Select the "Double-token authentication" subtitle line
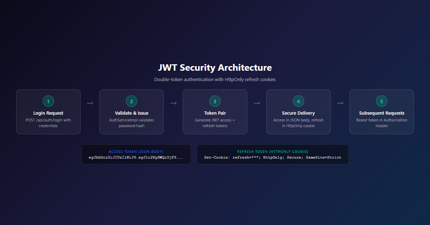The height and width of the screenshot is (225, 430). (215, 80)
